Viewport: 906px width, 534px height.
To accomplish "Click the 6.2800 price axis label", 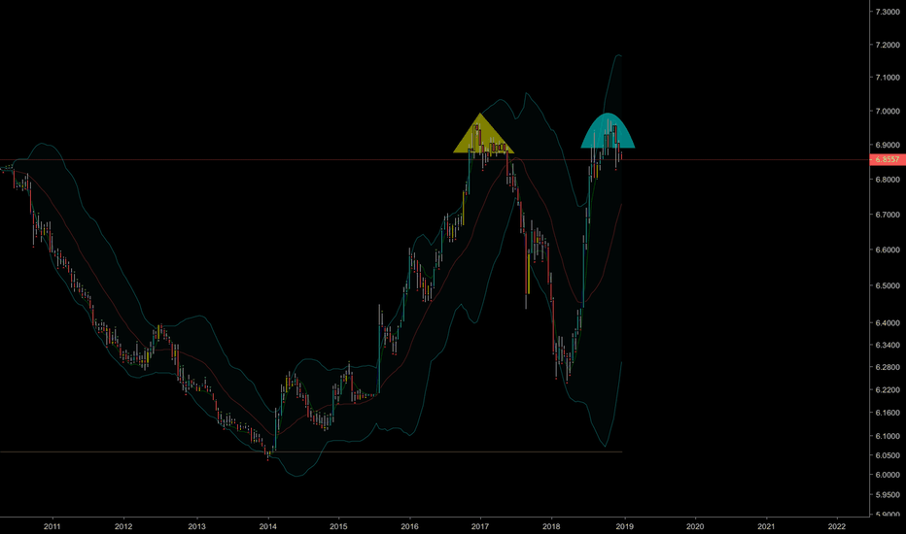I will pyautogui.click(x=888, y=367).
